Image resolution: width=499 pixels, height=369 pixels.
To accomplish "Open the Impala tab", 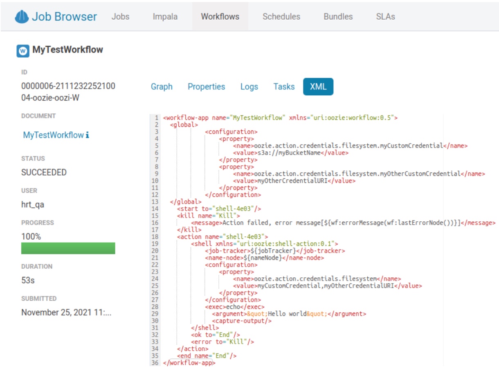I will (x=165, y=17).
